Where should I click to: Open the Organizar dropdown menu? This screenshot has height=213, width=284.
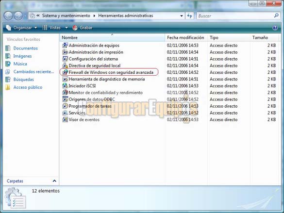click(x=21, y=28)
